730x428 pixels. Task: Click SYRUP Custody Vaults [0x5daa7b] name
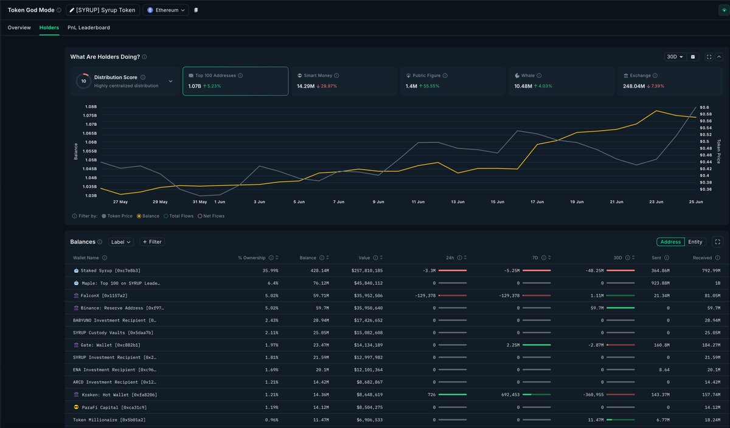click(x=113, y=333)
